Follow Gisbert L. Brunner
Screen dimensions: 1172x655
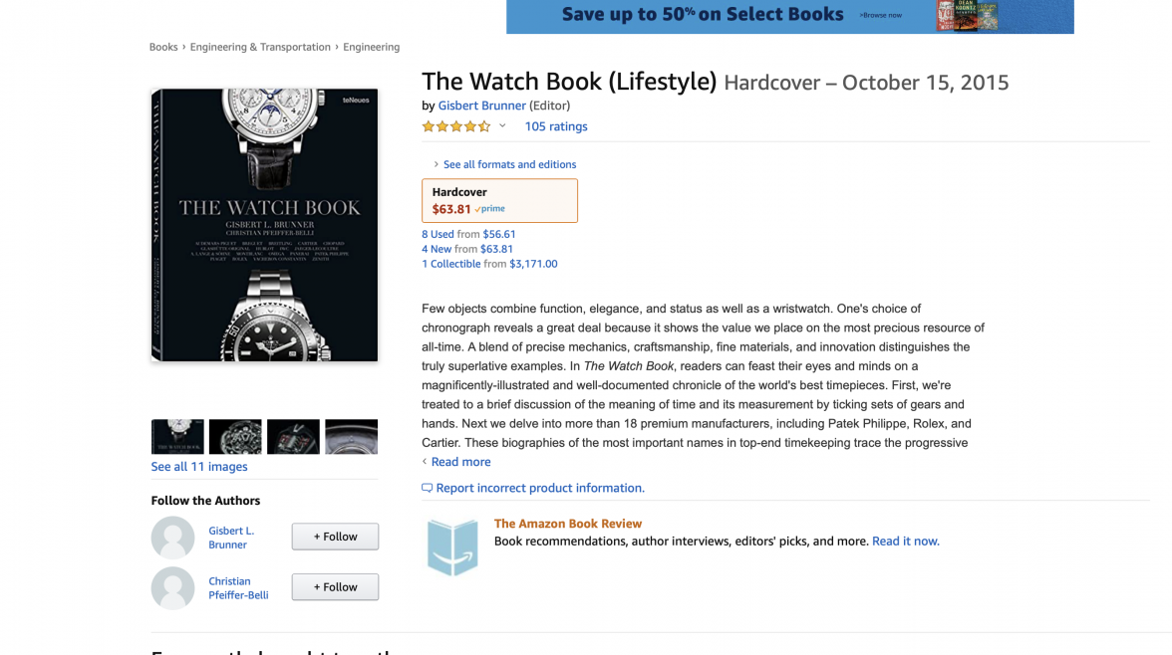pos(335,537)
